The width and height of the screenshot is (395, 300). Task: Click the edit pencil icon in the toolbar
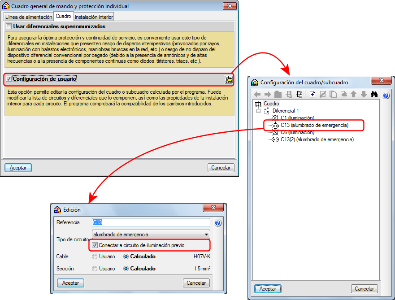tap(323, 95)
